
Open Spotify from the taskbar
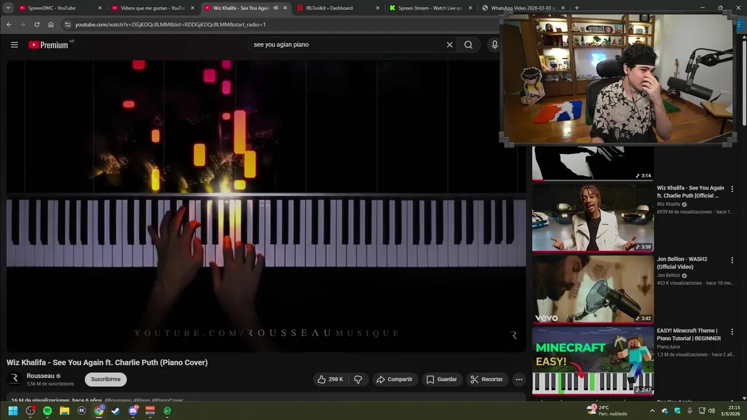[47, 411]
